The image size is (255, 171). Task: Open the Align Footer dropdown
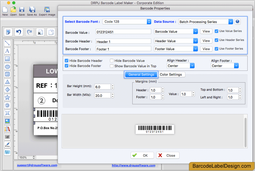(x=225, y=66)
